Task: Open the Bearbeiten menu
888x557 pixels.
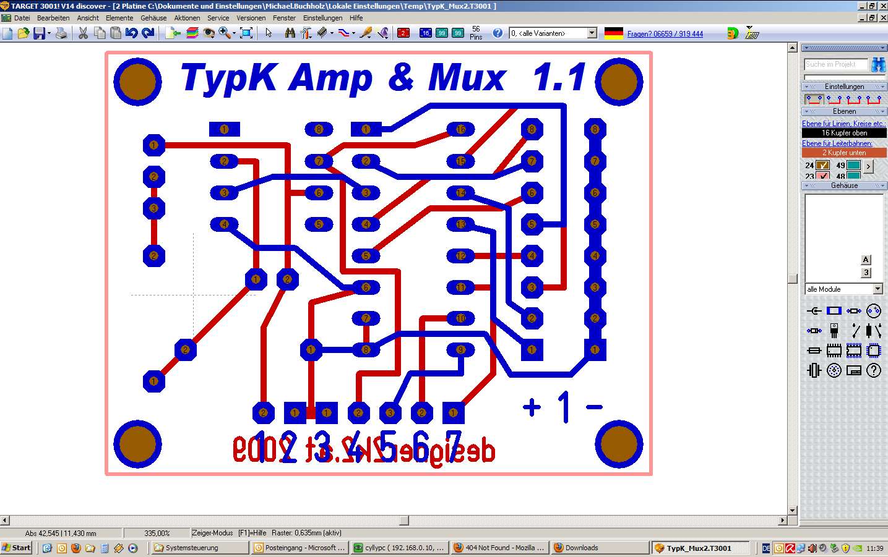Action: (53, 18)
